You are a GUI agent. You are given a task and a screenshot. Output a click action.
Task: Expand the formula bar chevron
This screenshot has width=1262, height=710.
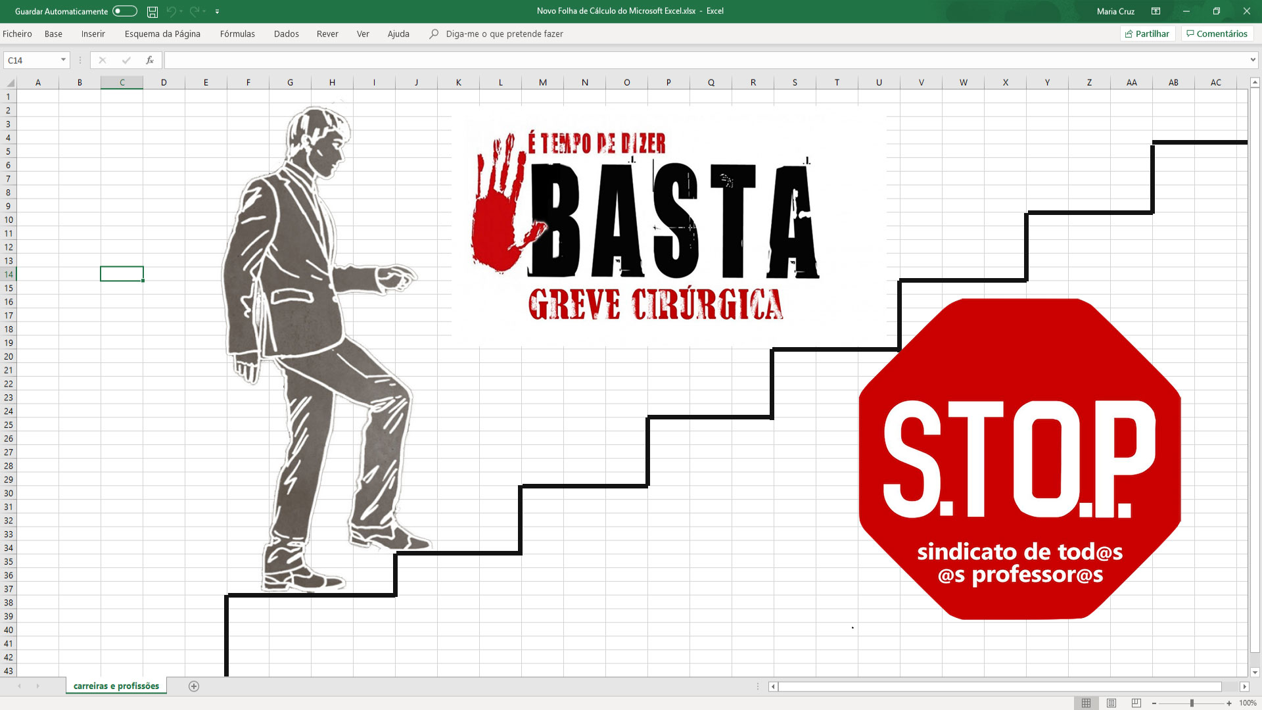(1253, 60)
